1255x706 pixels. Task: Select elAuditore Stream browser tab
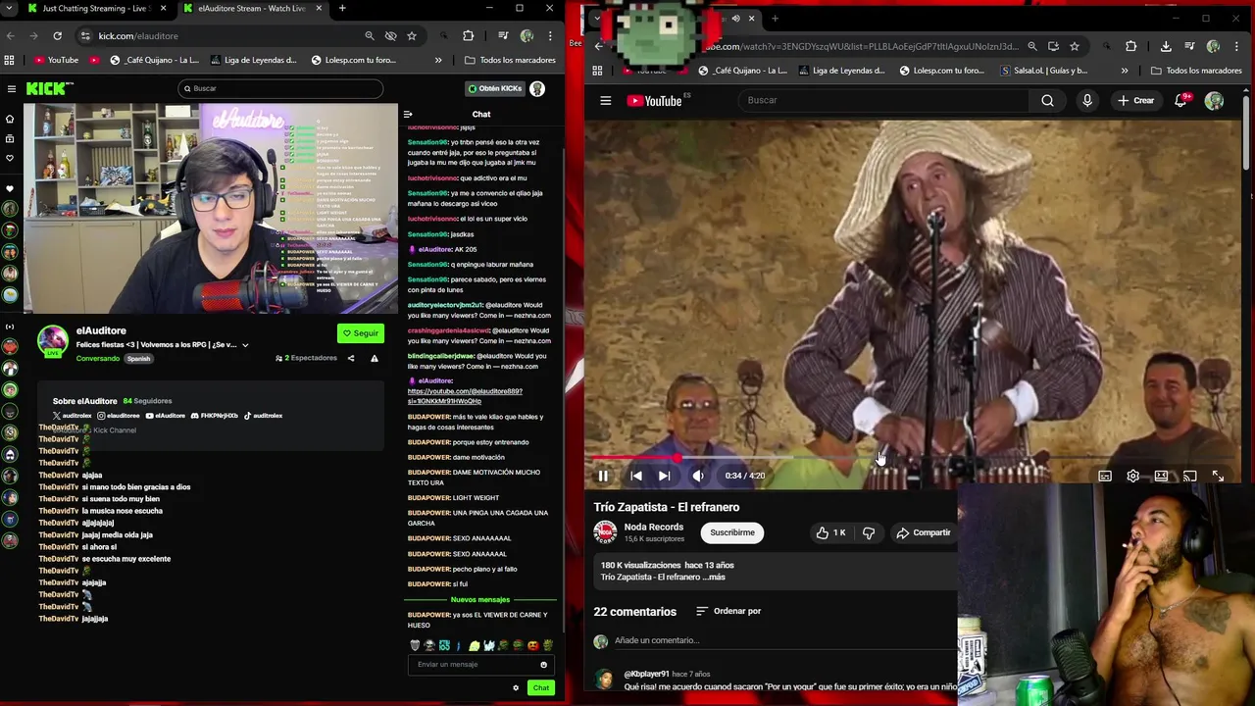pos(251,8)
